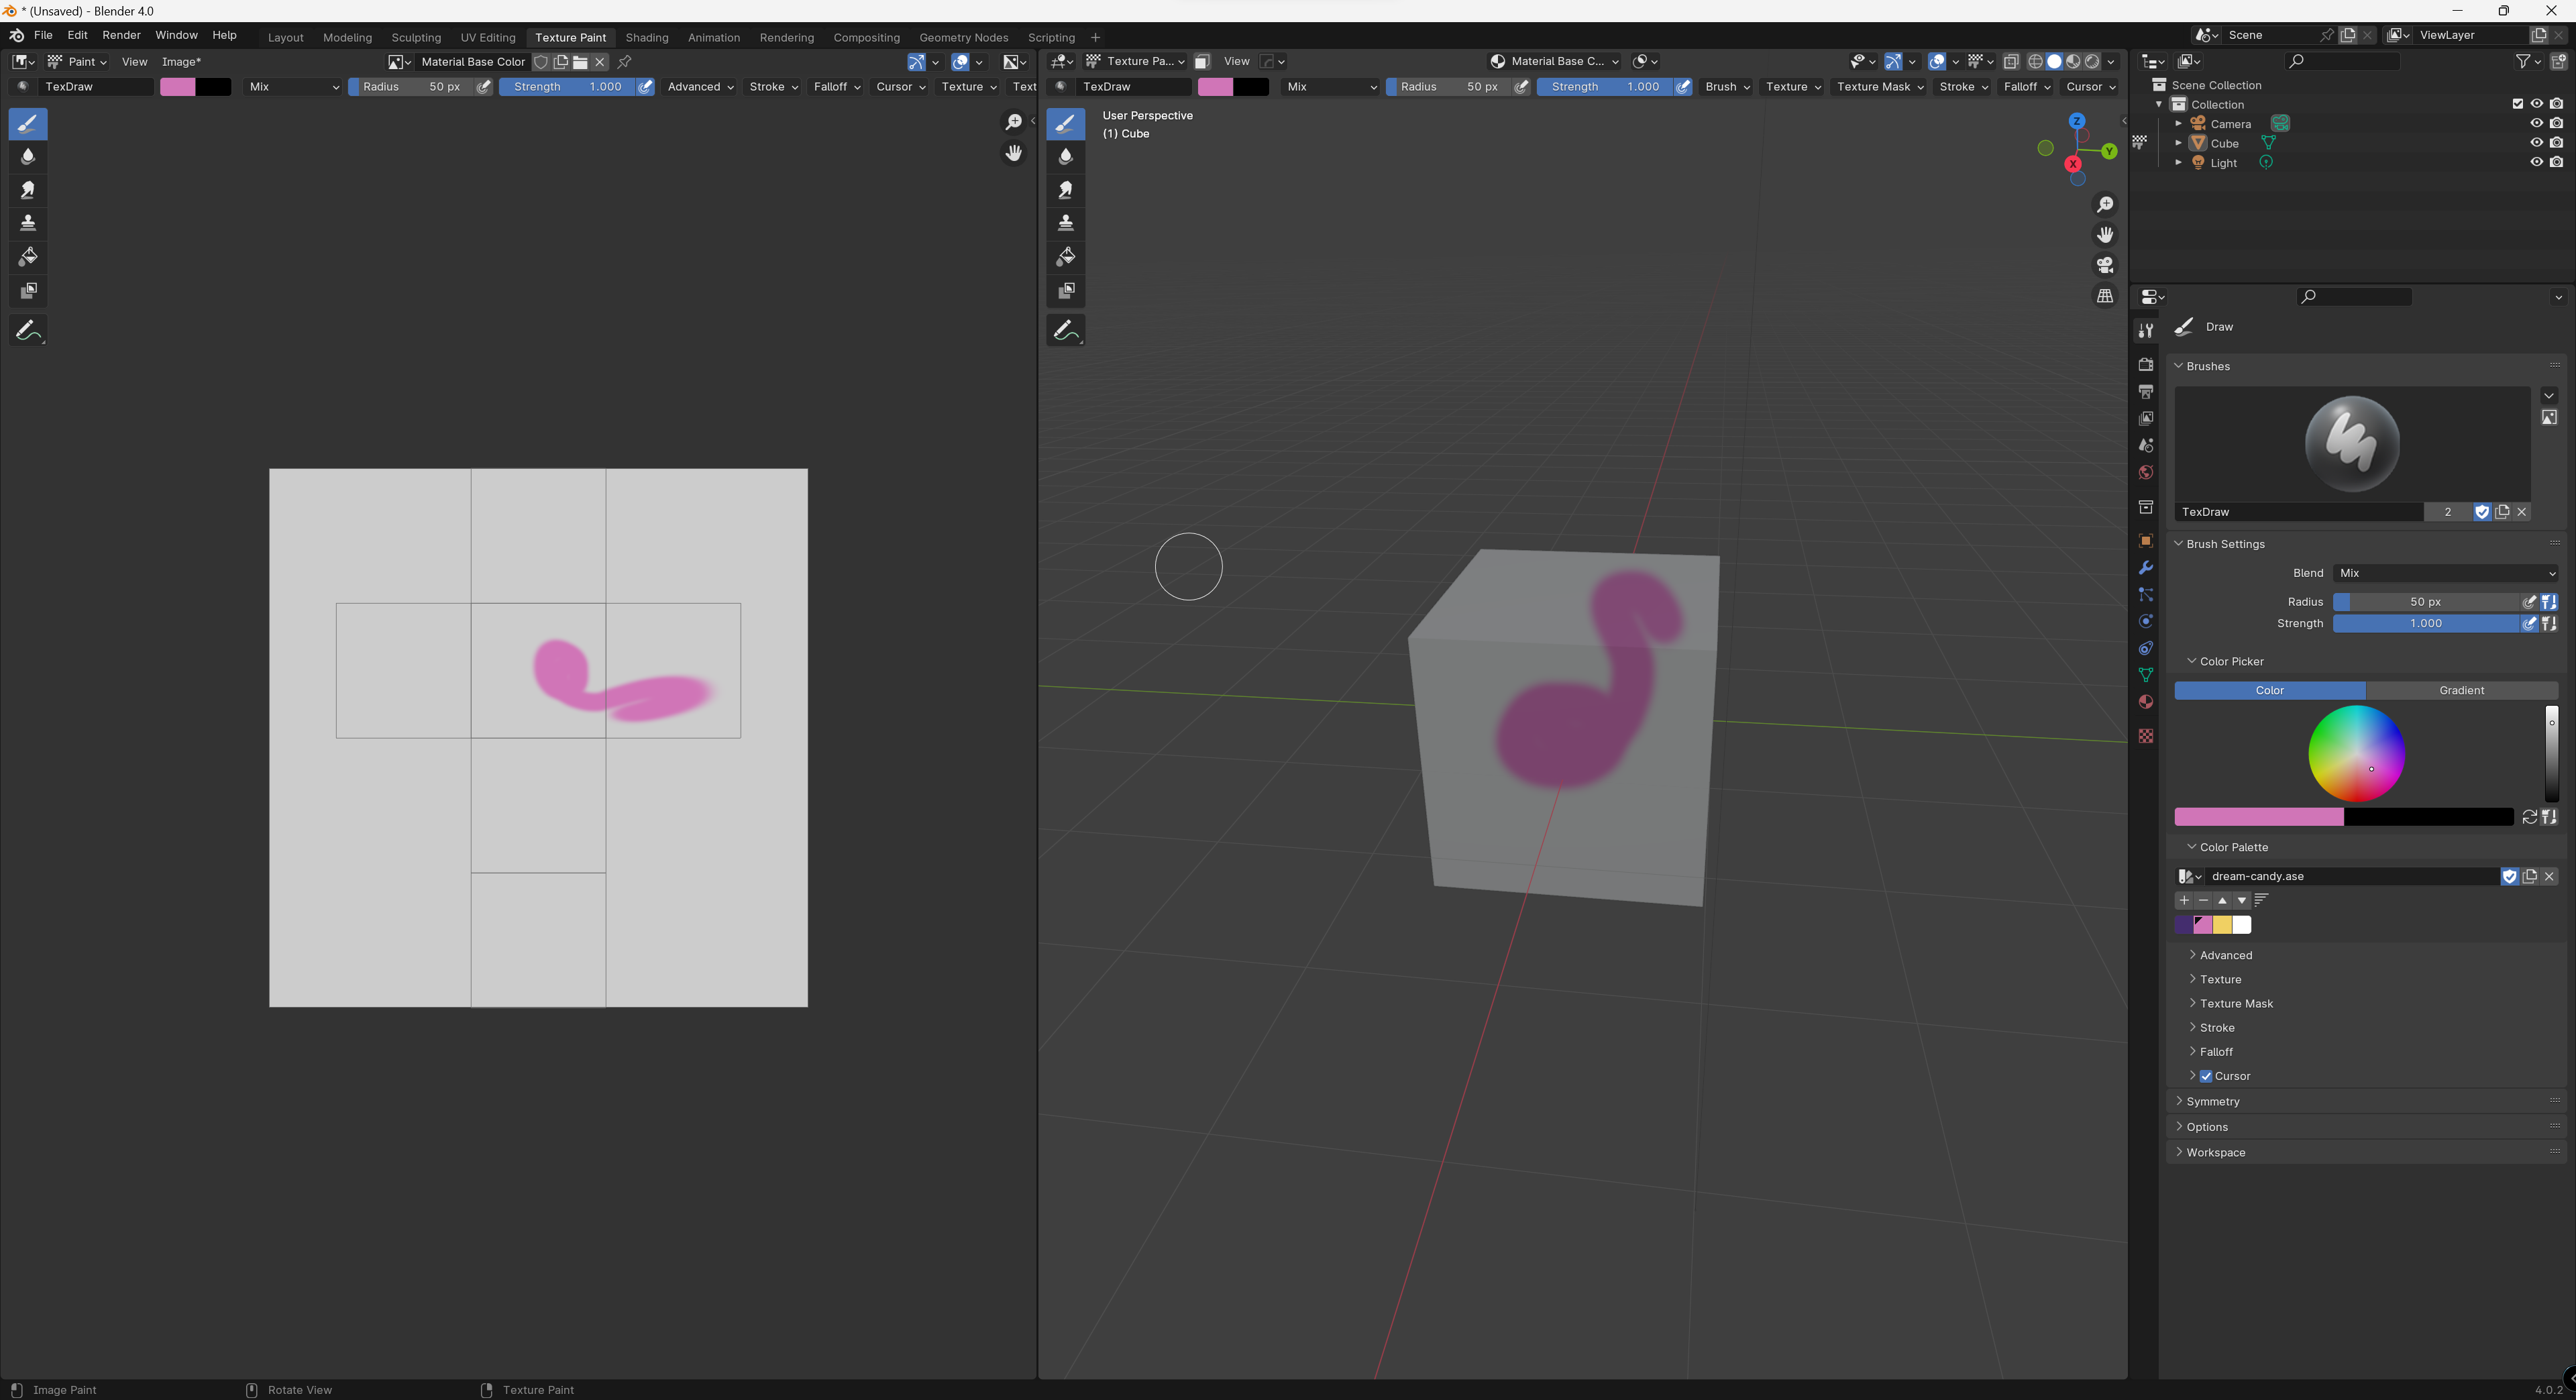The width and height of the screenshot is (2576, 1400).
Task: Select the Fill tool in 3D viewport
Action: (x=1066, y=257)
